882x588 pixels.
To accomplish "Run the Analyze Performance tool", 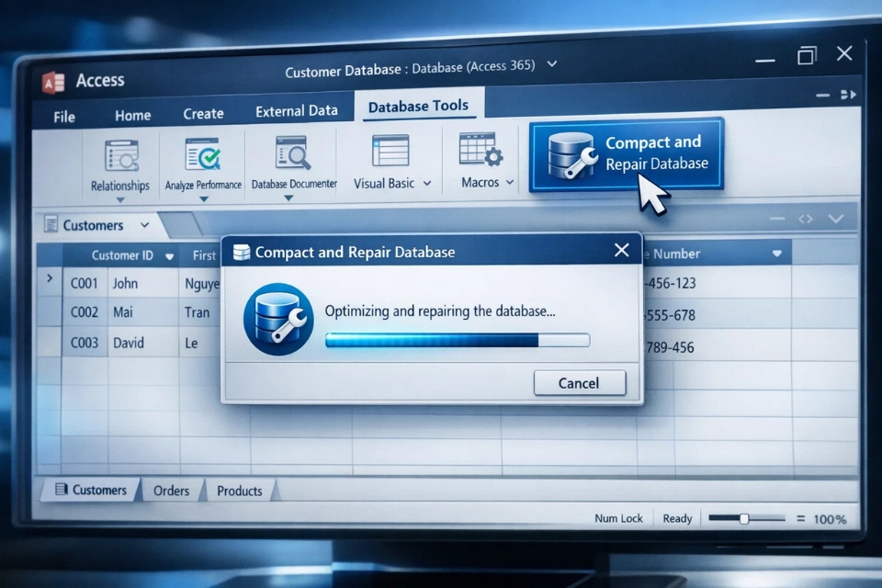I will [x=203, y=155].
